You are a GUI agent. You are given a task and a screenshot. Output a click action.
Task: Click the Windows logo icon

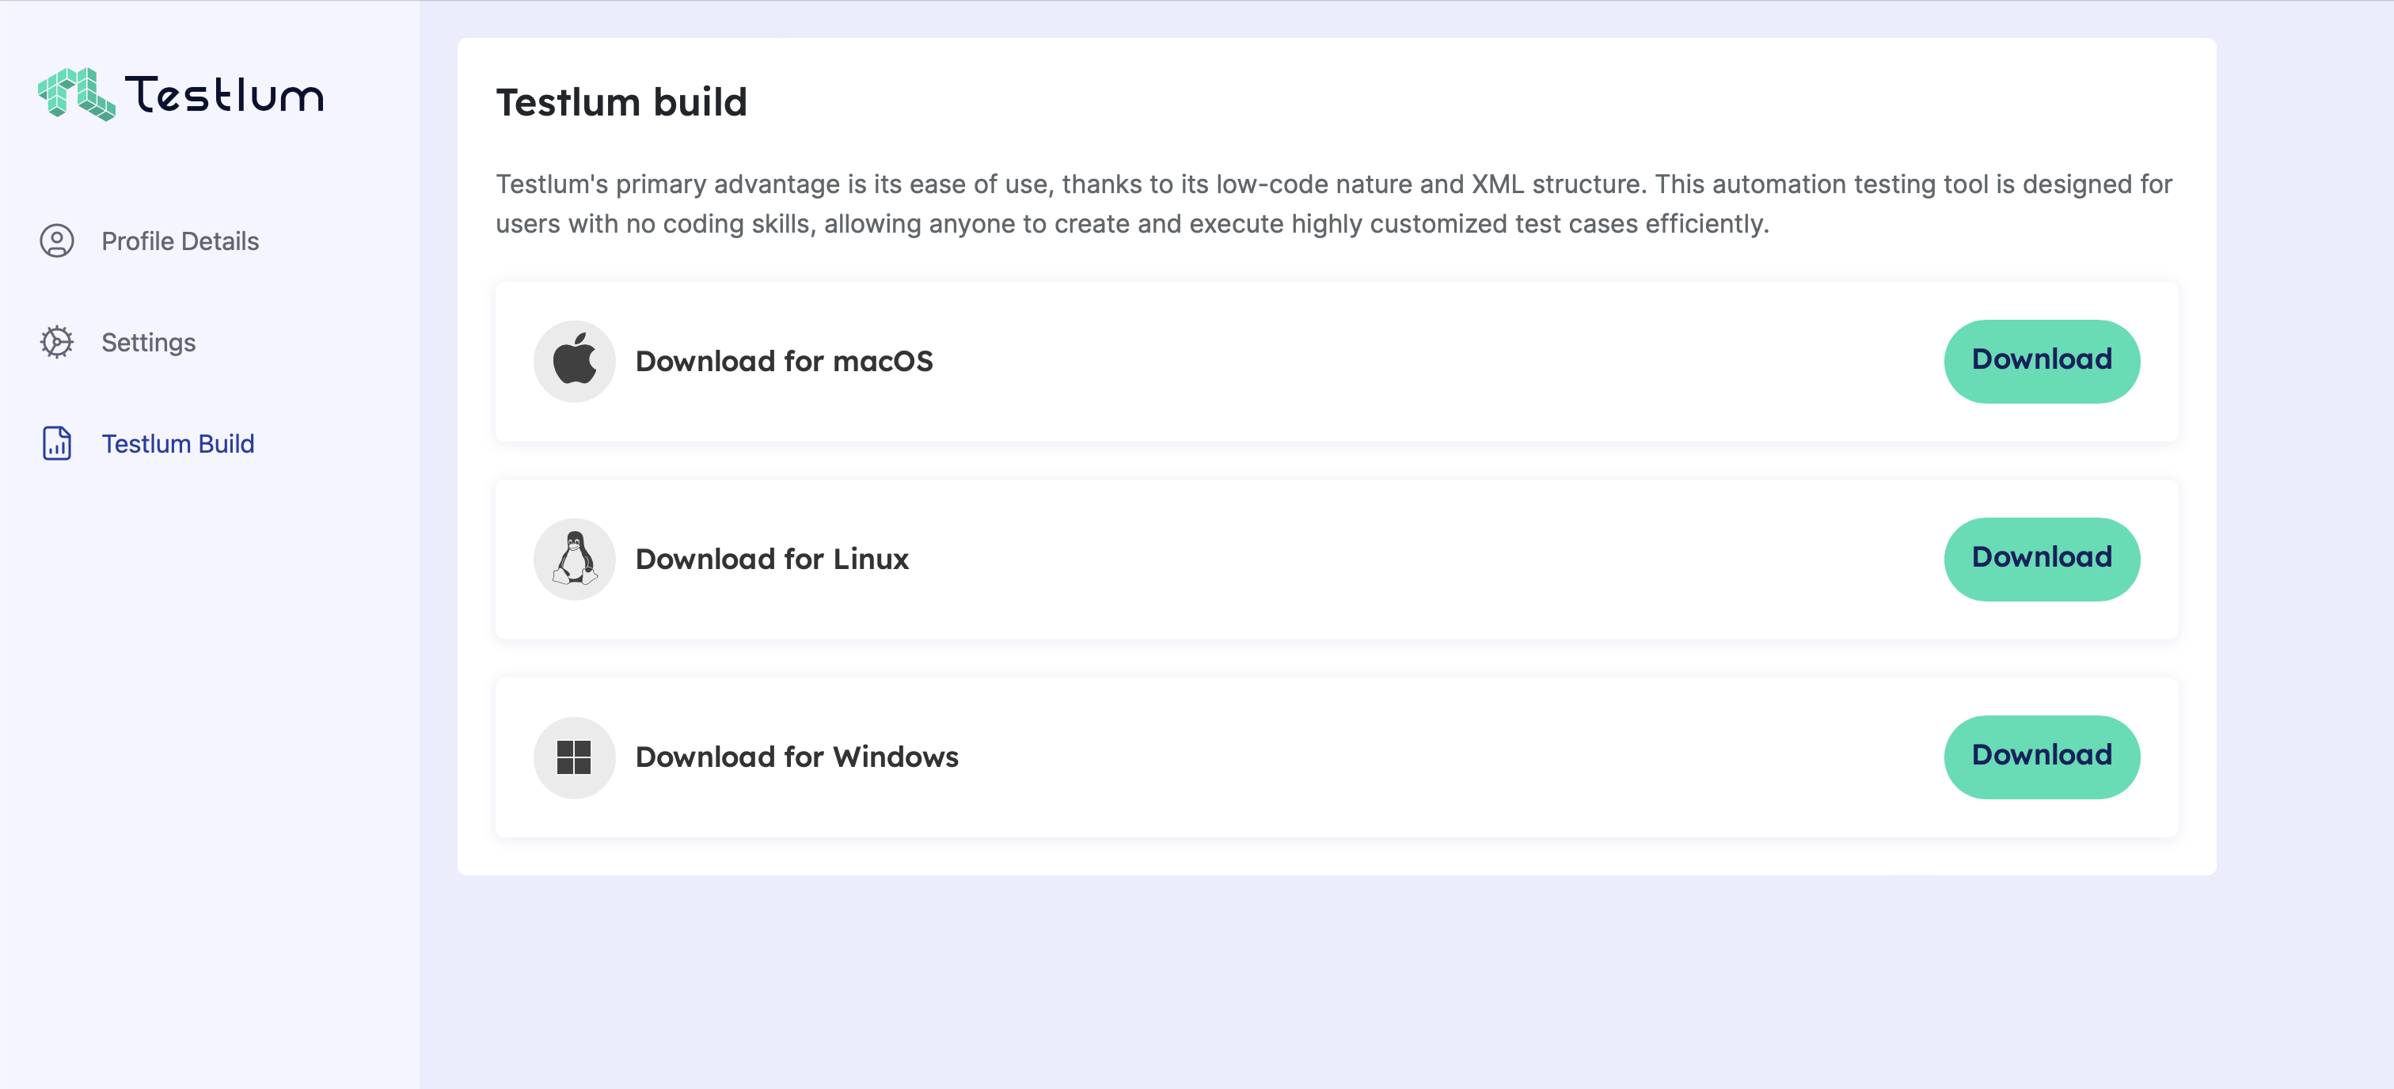tap(574, 757)
